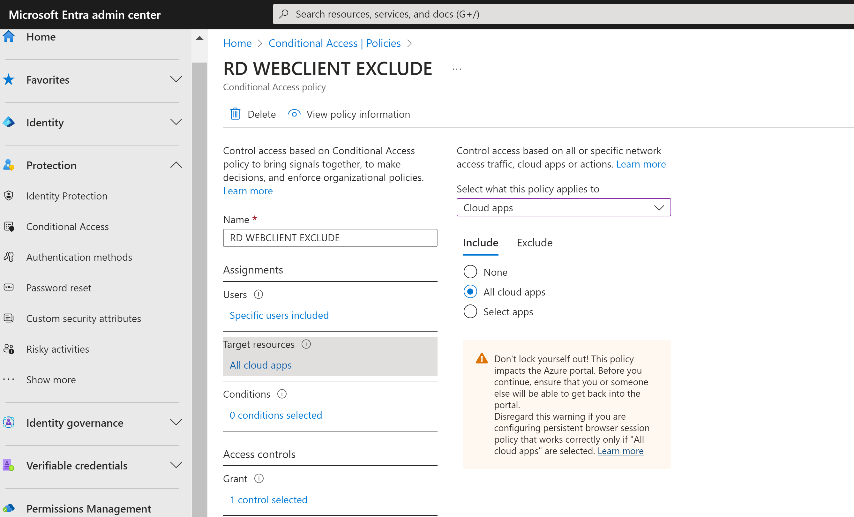The width and height of the screenshot is (854, 517).
Task: Click the Delete trash icon for this policy
Action: coord(235,114)
